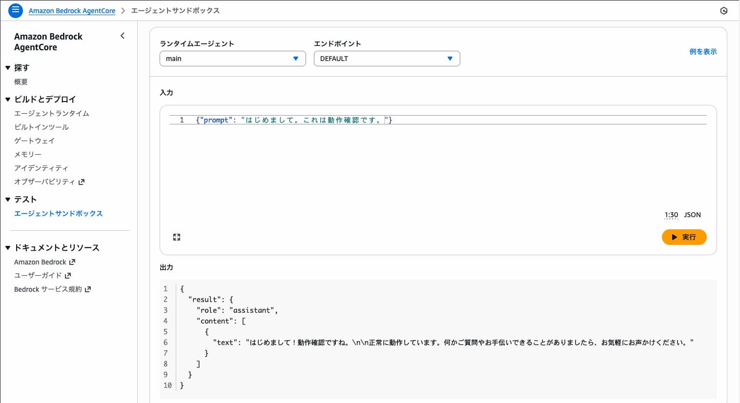This screenshot has height=403, width=740.
Task: Click line number 1 in the input editor
Action: tap(182, 120)
